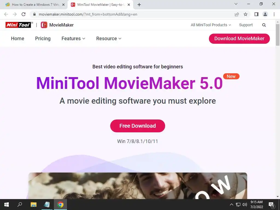Open the Windows Start menu
This screenshot has width=280, height=210.
click(7, 205)
